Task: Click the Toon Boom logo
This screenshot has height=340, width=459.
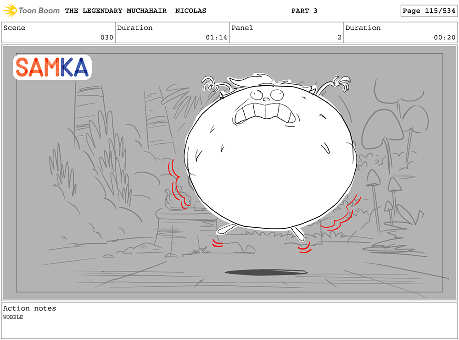Action: click(31, 11)
